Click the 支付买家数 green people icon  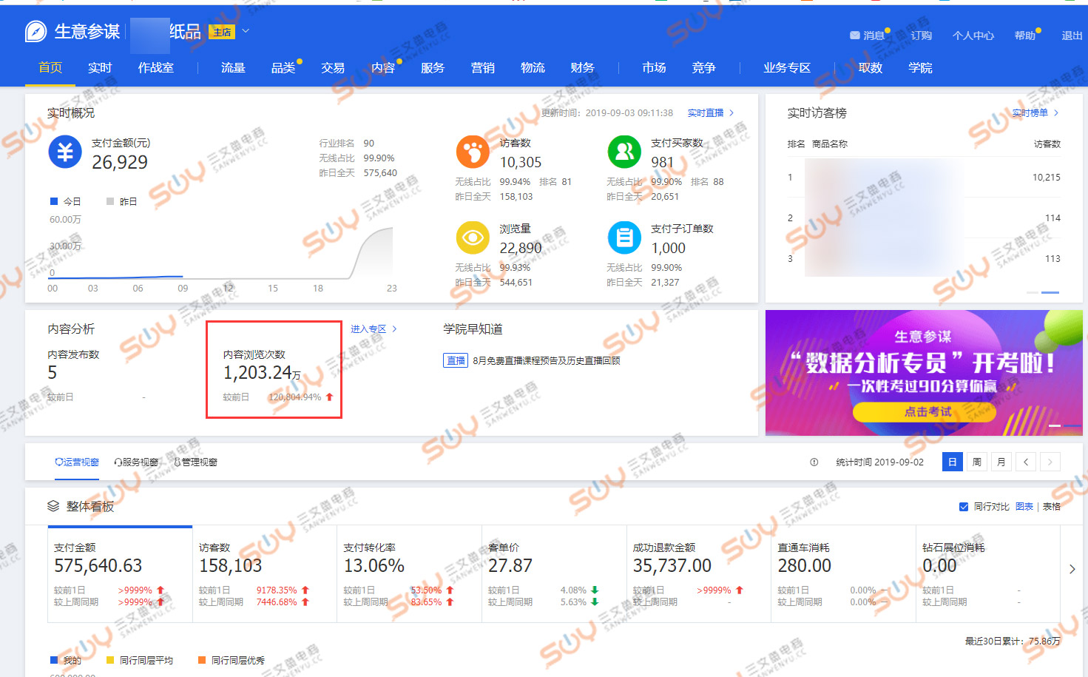click(x=624, y=152)
